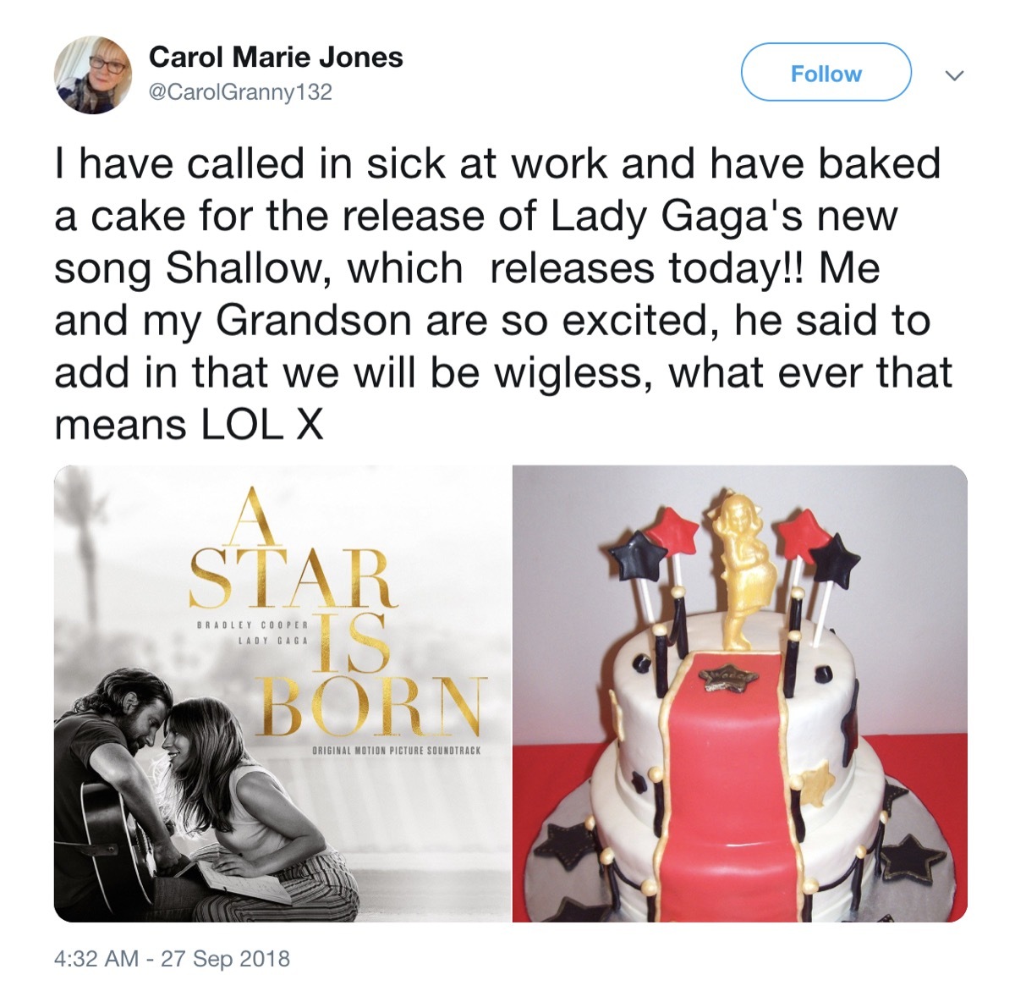Open the A Star Is Born poster image
The image size is (1015, 991).
coord(279,694)
